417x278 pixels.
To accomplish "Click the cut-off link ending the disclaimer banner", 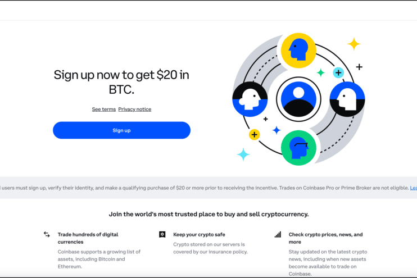I will [414, 188].
